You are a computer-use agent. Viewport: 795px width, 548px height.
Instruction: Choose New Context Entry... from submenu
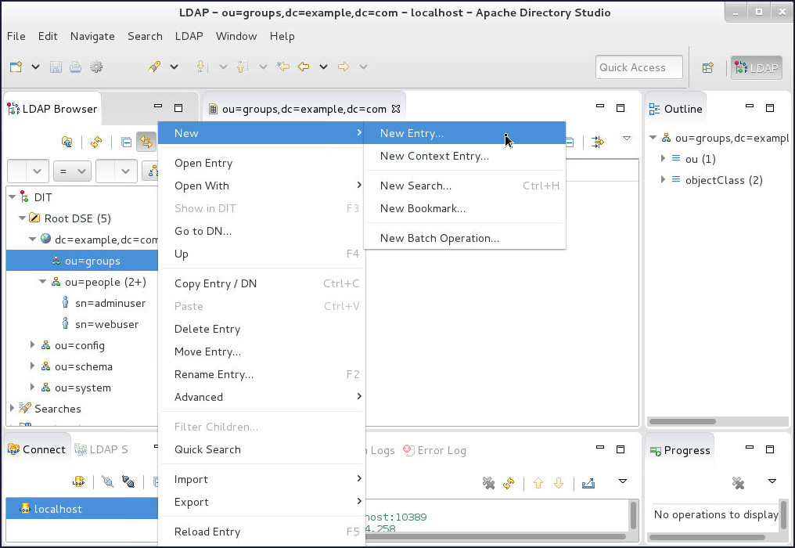[465, 156]
